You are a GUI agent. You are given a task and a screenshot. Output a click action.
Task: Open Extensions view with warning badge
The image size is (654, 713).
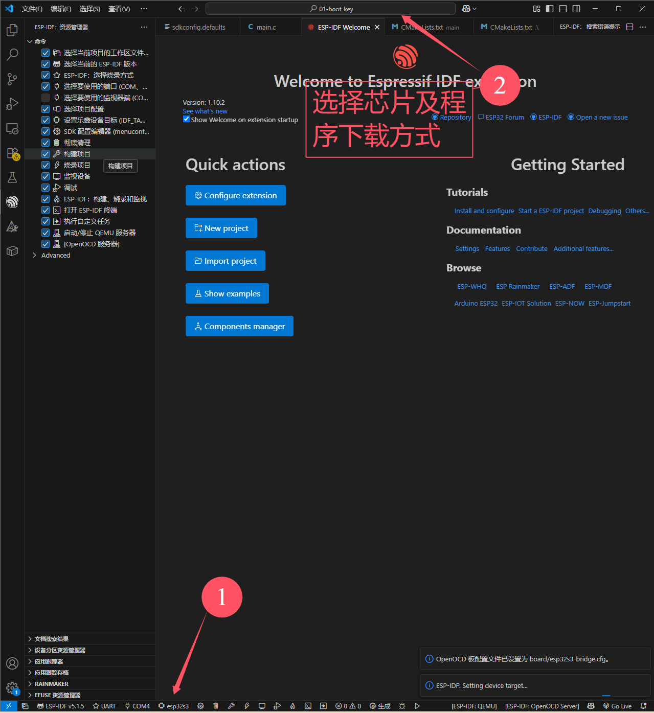tap(12, 153)
